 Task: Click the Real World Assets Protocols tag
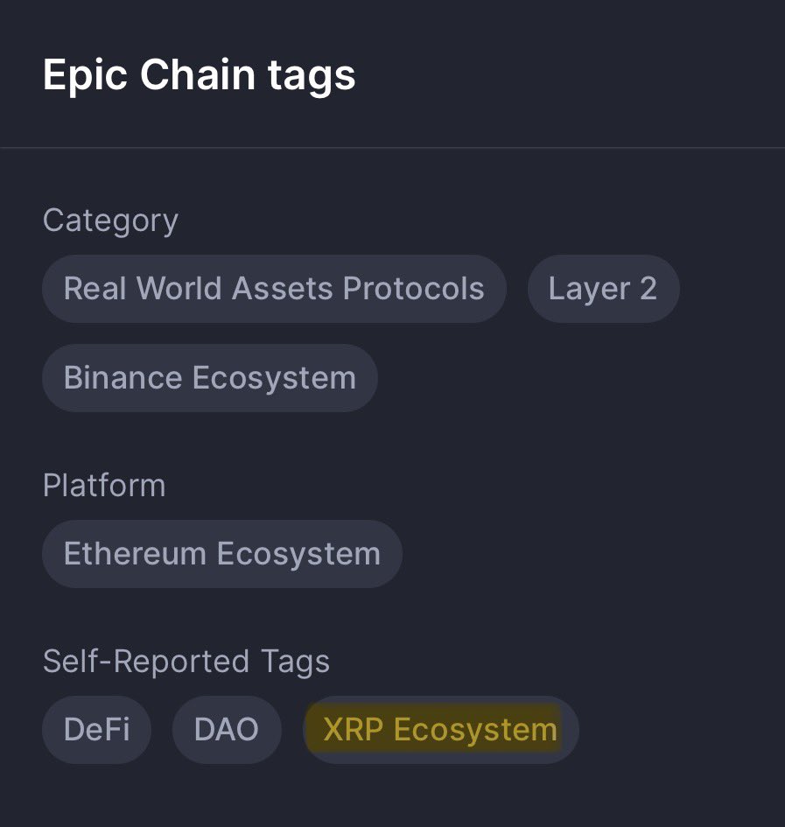click(274, 289)
